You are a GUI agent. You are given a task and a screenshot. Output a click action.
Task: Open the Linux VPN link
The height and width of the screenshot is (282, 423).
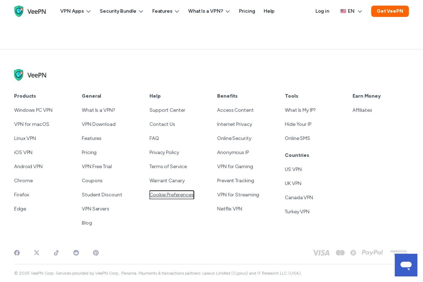coord(25,138)
